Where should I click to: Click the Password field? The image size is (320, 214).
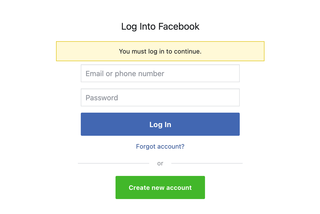point(160,97)
